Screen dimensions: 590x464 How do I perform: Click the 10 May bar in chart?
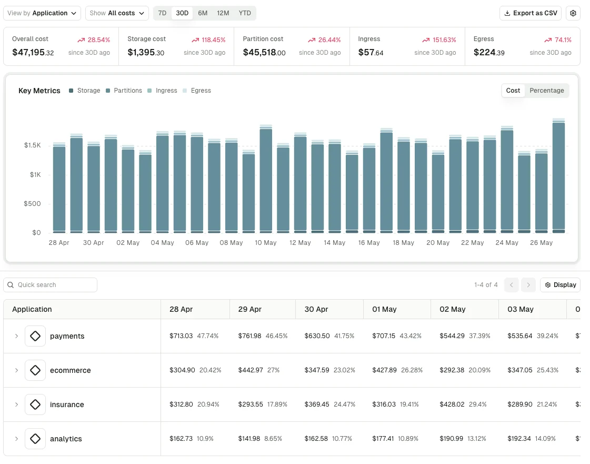pyautogui.click(x=266, y=179)
